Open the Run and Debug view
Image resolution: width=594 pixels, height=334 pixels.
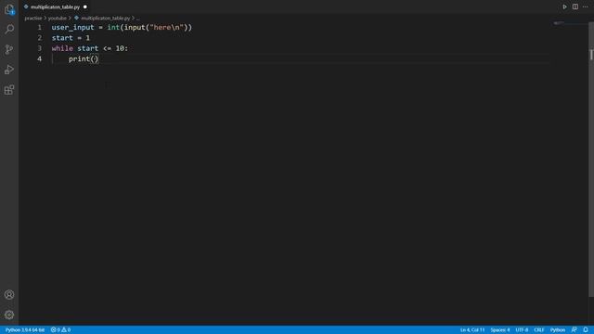(x=9, y=70)
